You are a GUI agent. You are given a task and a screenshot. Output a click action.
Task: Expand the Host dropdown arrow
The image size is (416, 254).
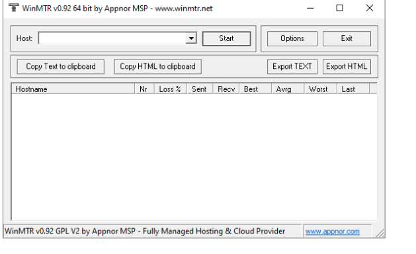191,38
